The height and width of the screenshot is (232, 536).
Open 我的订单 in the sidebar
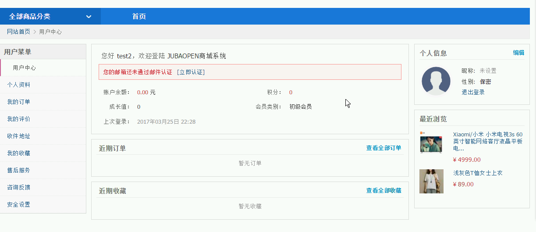[18, 102]
